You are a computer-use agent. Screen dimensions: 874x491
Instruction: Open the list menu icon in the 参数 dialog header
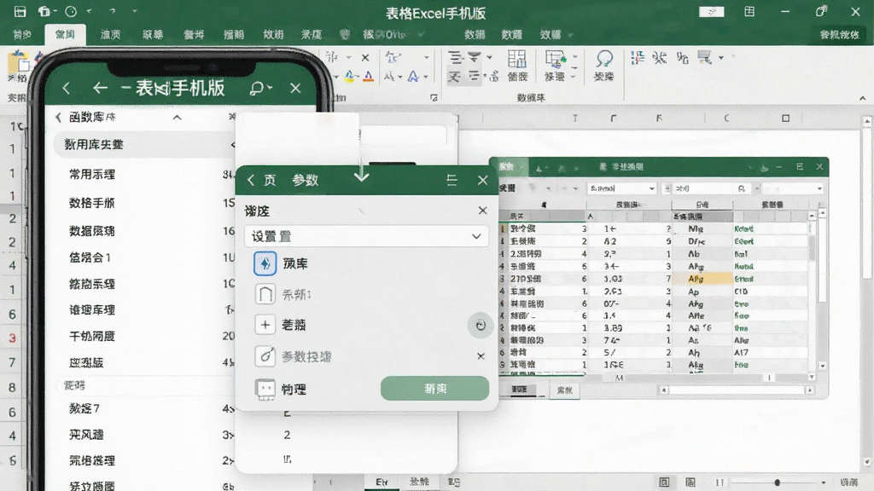[452, 180]
